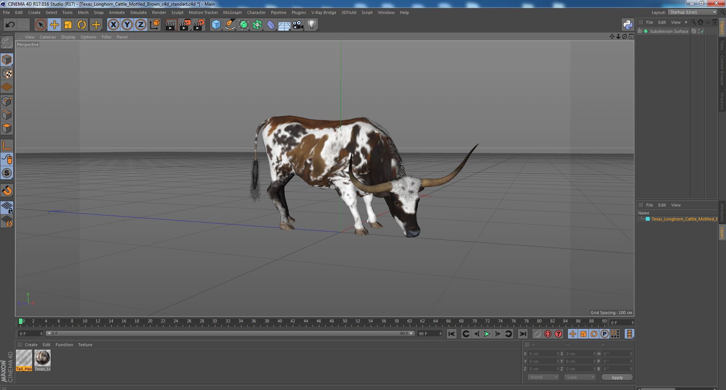Viewport: 726px width, 390px height.
Task: Click Record Active Objects button
Action: tap(537, 334)
